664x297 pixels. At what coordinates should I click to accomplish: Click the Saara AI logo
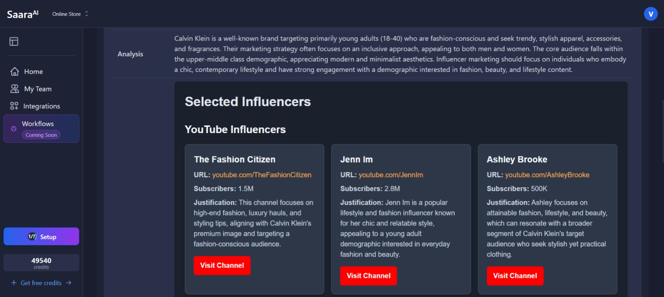[x=22, y=14]
